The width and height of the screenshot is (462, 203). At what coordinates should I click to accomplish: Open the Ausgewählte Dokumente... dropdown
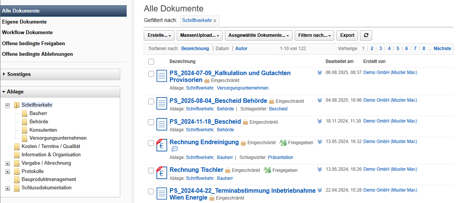tap(259, 35)
